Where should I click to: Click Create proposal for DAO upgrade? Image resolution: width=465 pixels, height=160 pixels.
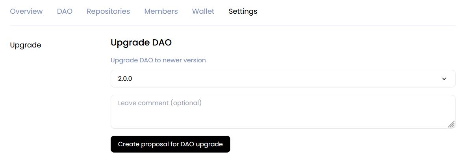[x=170, y=144]
